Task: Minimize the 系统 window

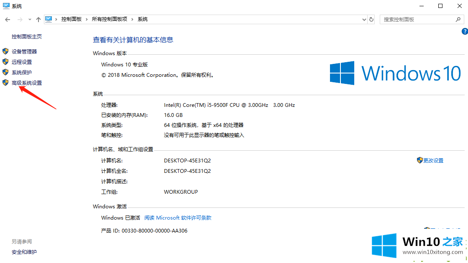Action: (422, 6)
